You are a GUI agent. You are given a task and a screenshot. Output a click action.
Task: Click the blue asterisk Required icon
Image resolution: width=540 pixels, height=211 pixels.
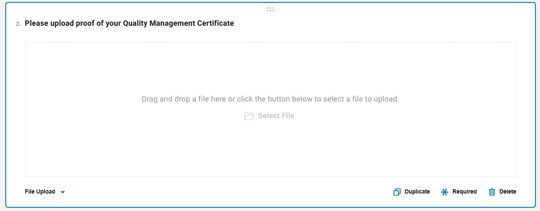click(445, 192)
